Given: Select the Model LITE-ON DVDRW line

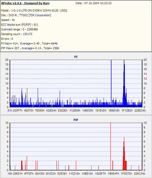Looking at the screenshot, I should click(x=34, y=10).
